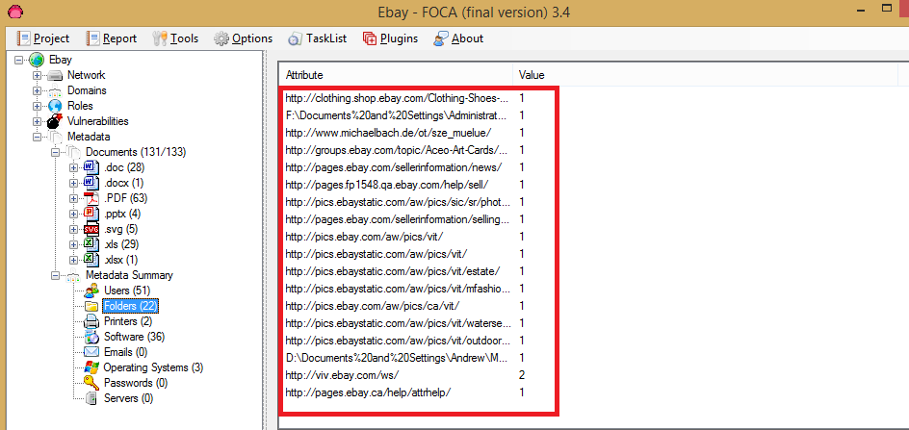Click the Report menu icon
909x430 pixels.
click(92, 38)
